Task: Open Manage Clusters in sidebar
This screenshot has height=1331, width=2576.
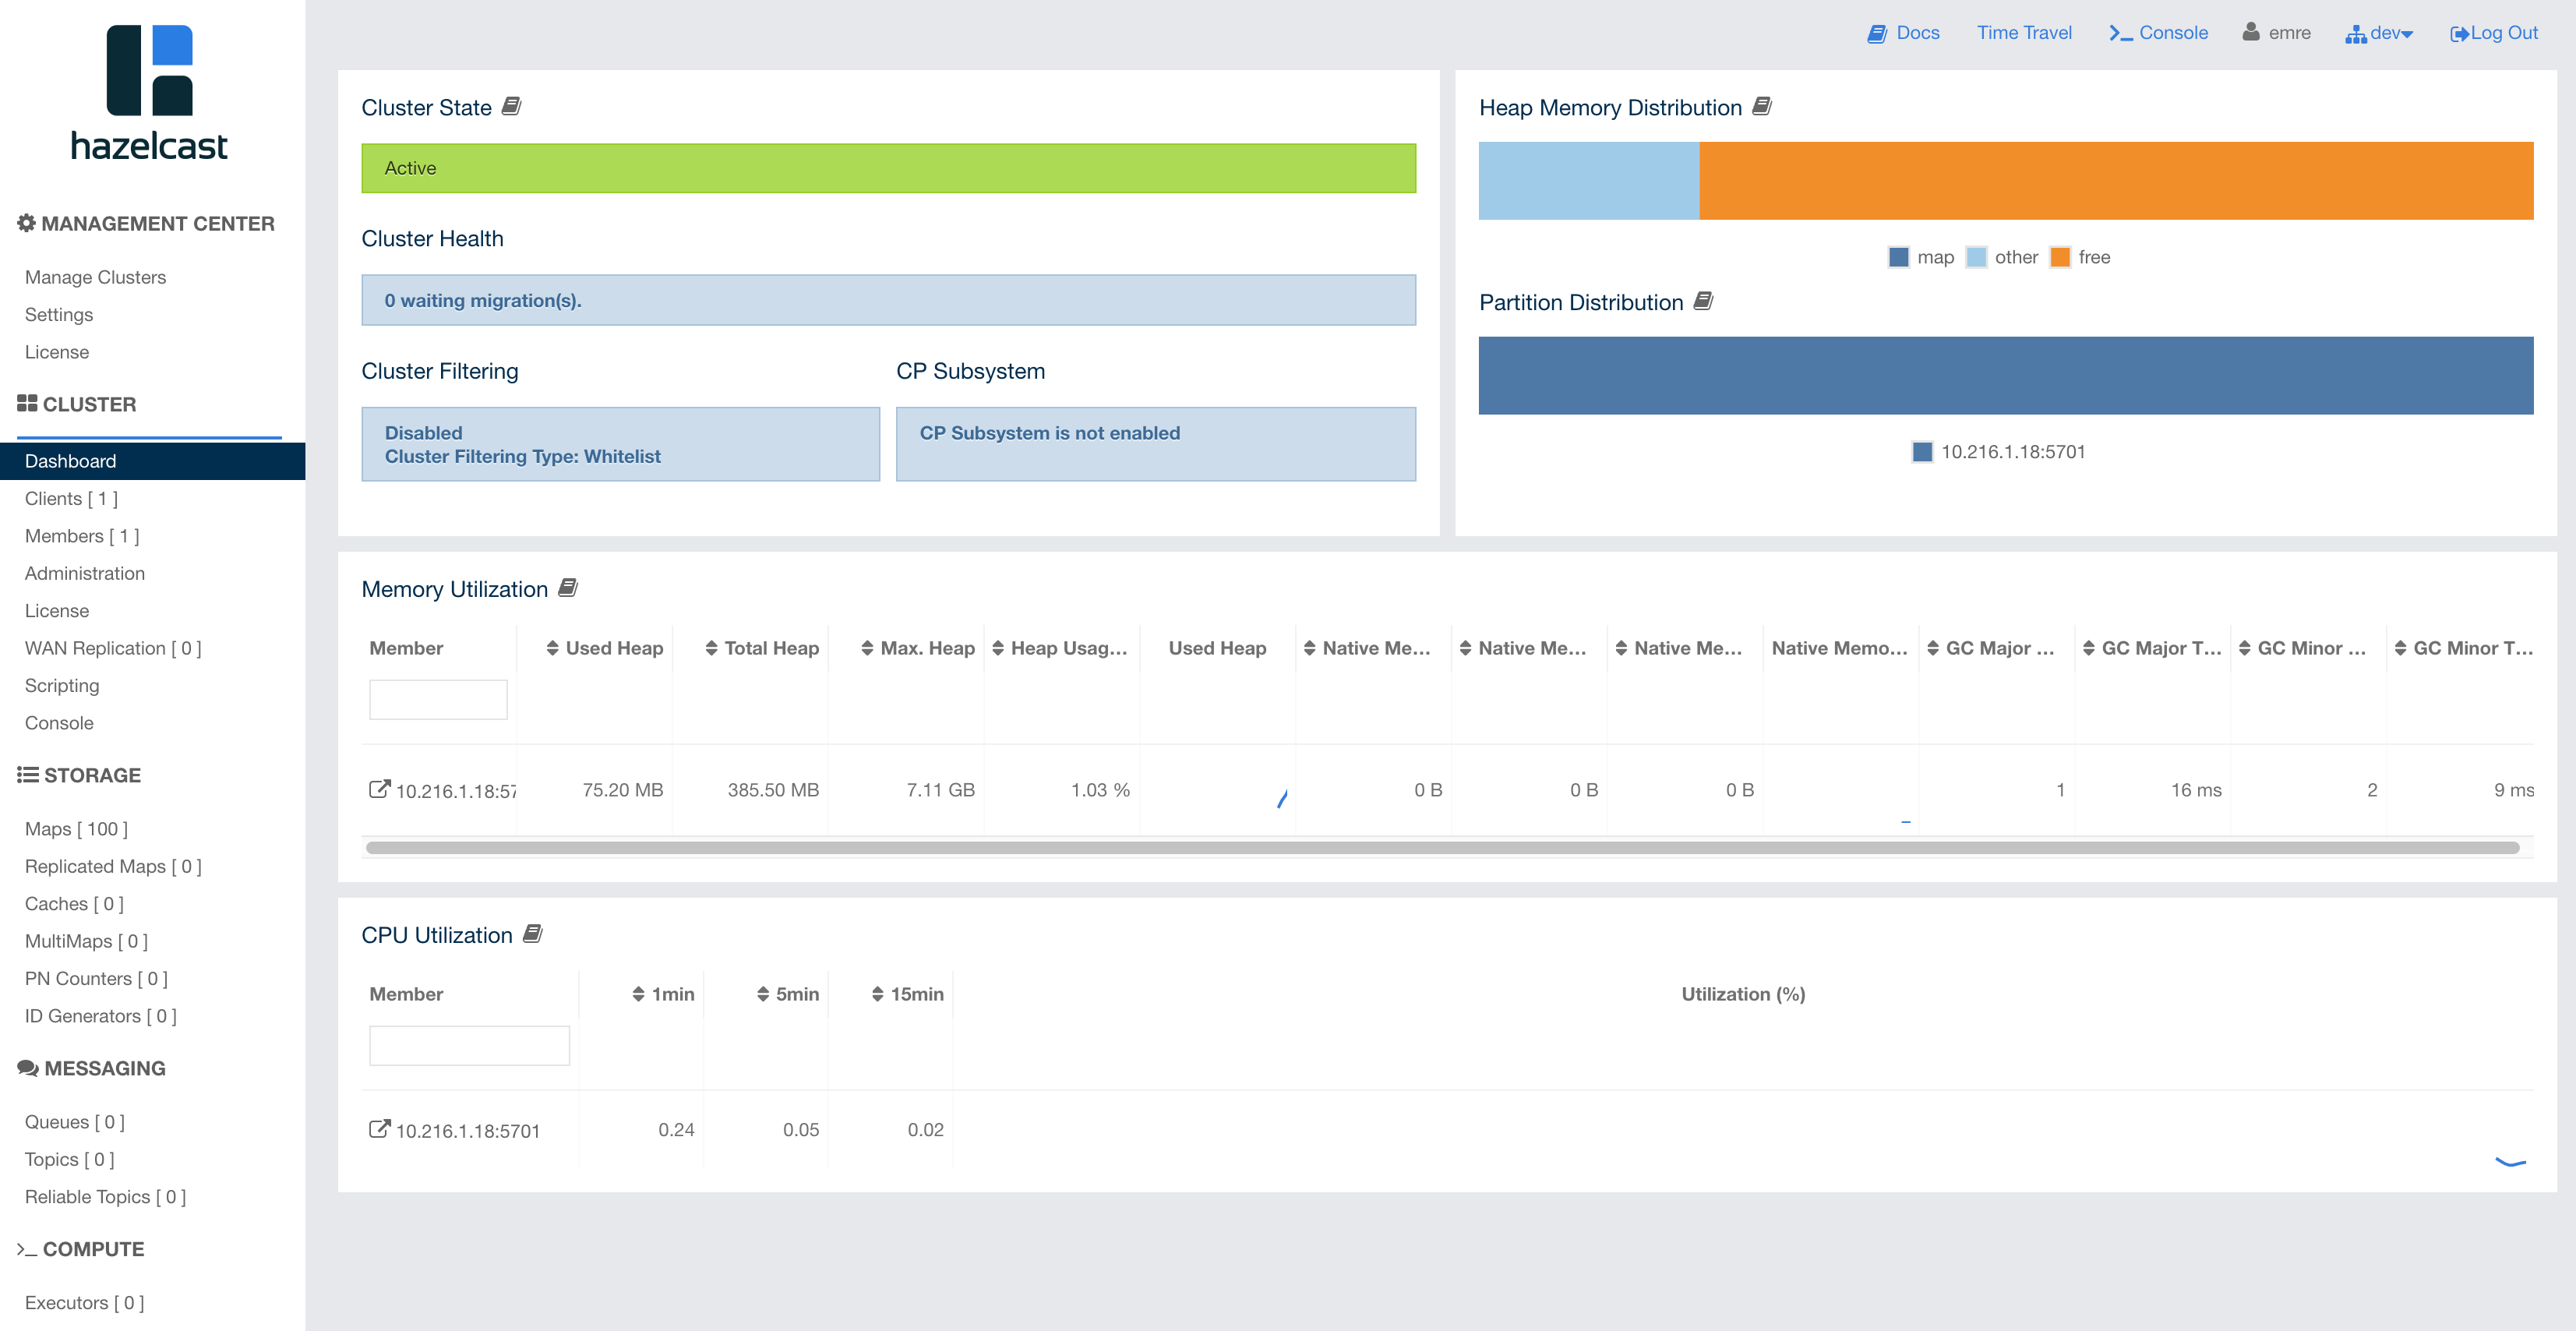Action: tap(95, 277)
